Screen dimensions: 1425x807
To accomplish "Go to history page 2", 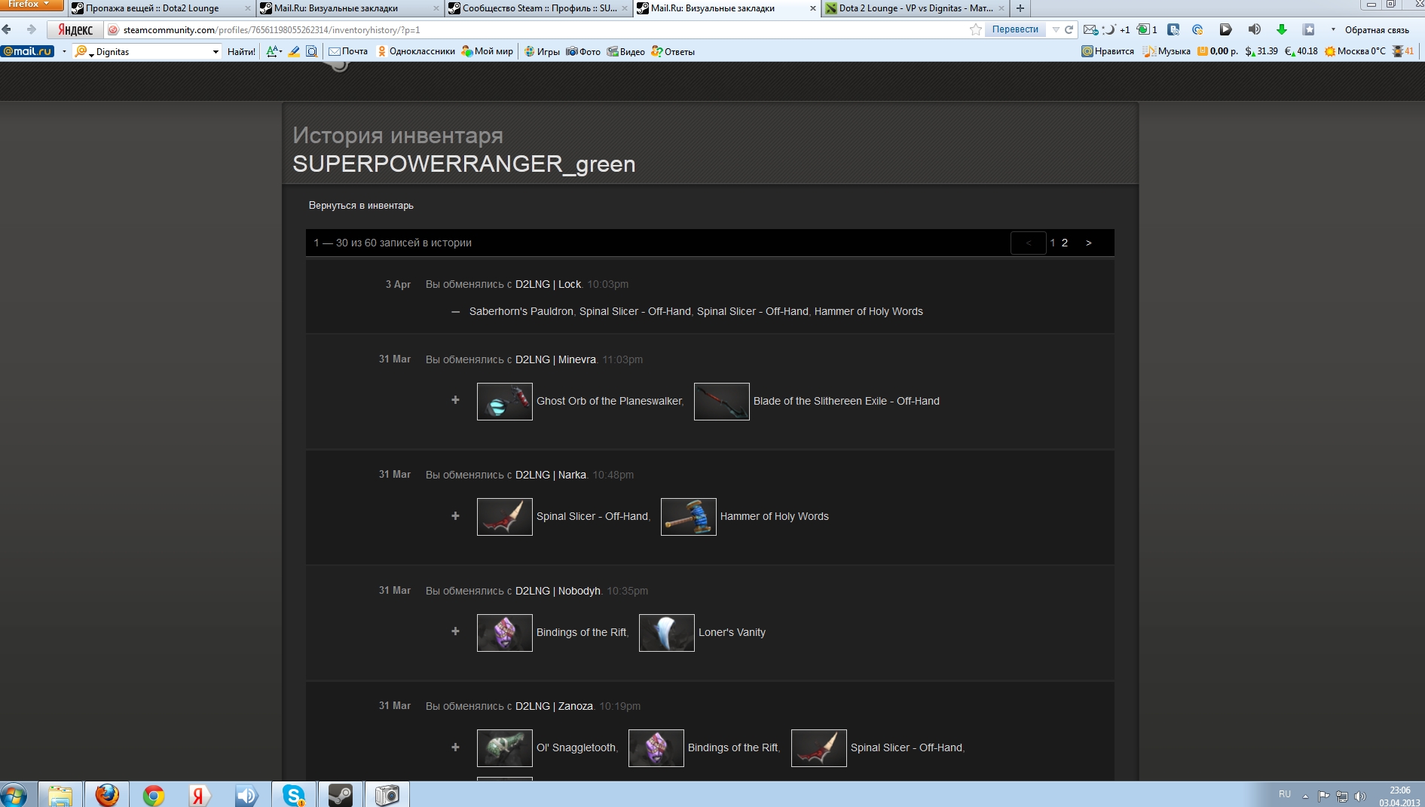I will pos(1065,243).
